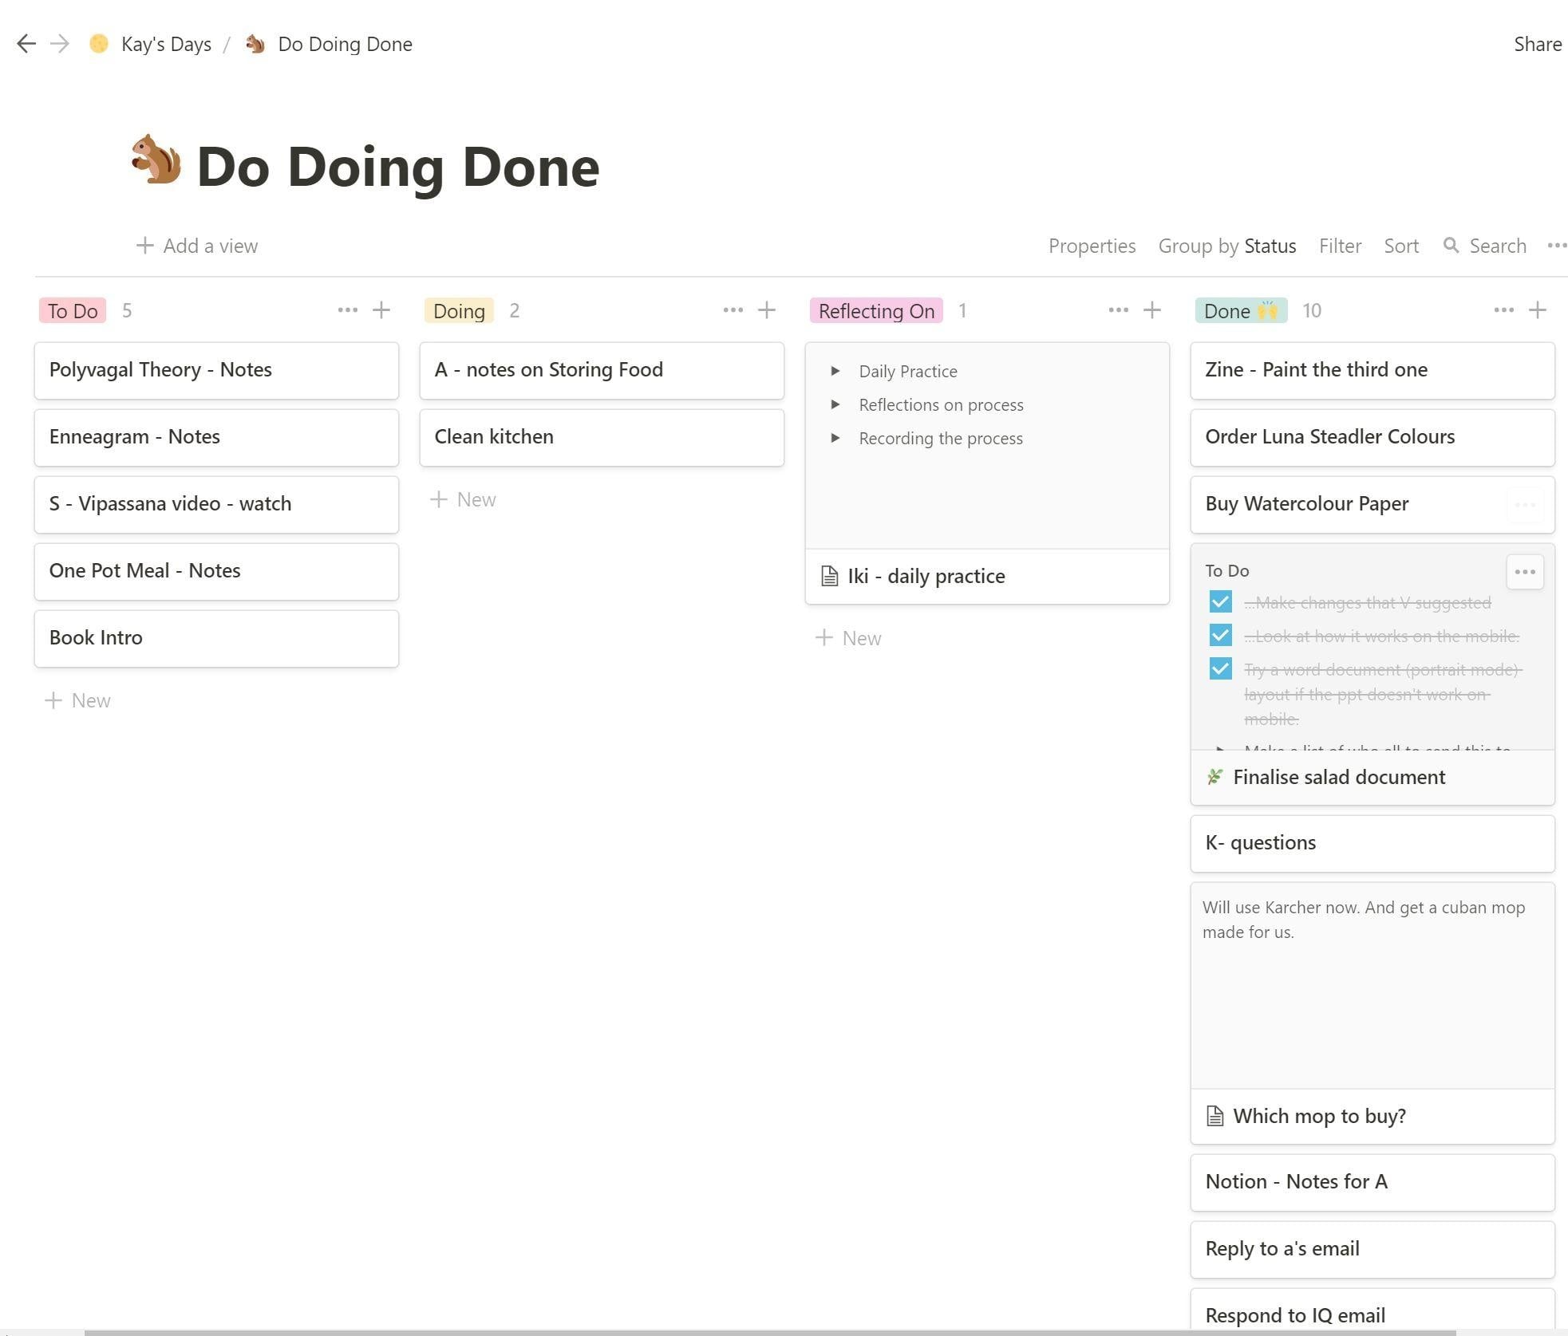The image size is (1568, 1336).
Task: Click the Doing status tag
Action: coord(459,310)
